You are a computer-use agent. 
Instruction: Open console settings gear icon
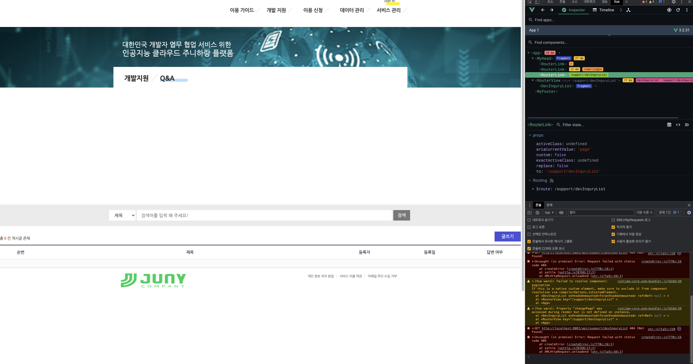(x=689, y=213)
